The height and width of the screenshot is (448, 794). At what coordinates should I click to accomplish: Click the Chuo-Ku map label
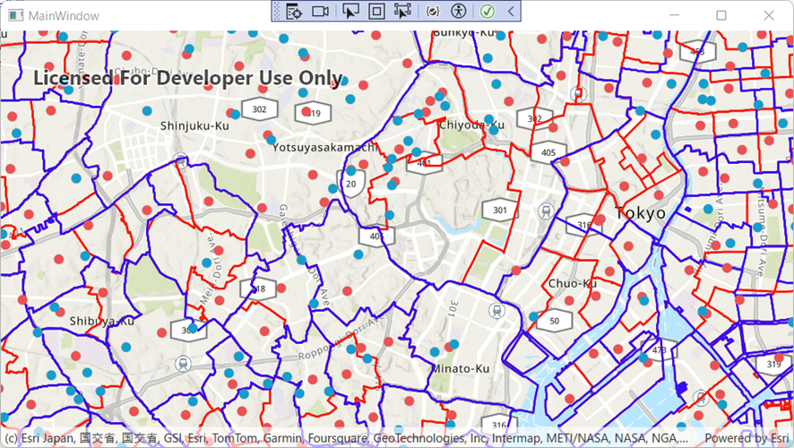coord(573,283)
